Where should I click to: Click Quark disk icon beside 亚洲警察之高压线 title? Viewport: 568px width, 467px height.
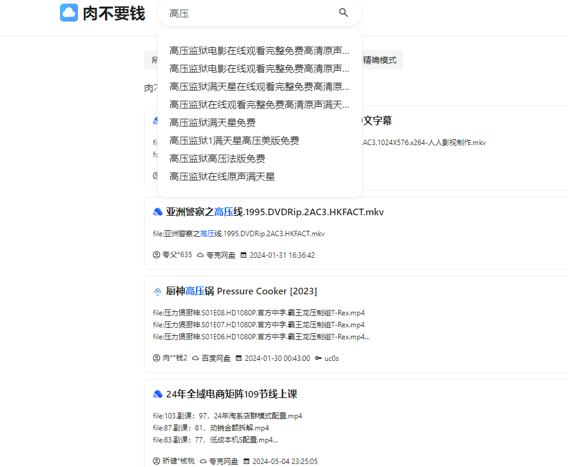[158, 212]
